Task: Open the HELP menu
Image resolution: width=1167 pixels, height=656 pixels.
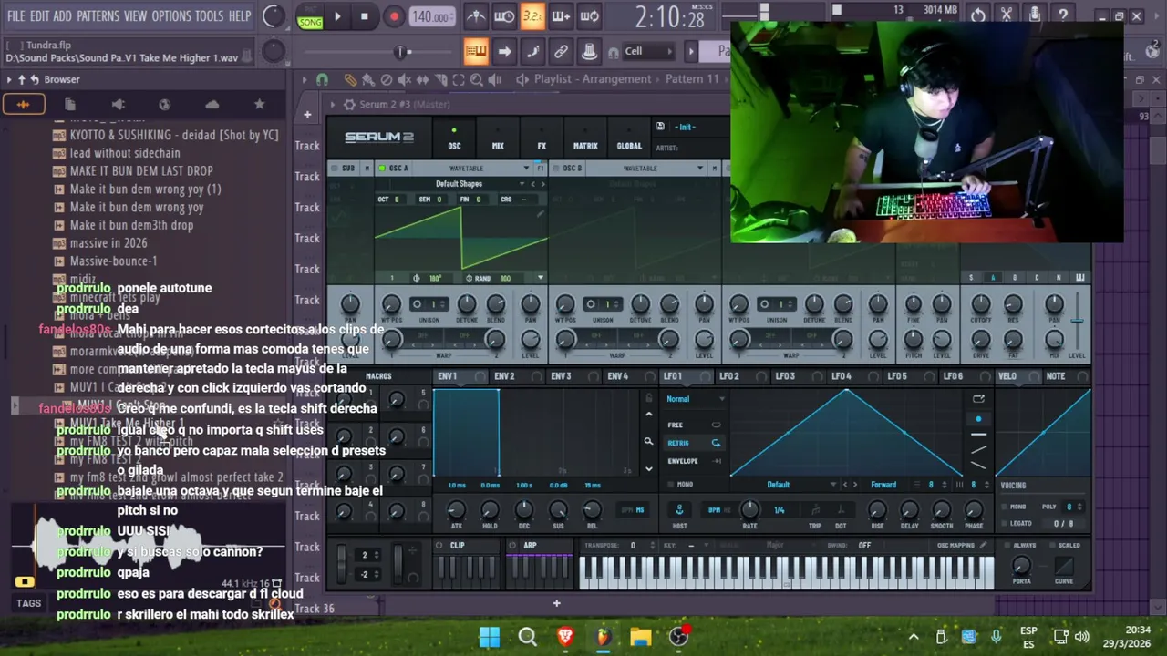Action: [x=240, y=16]
